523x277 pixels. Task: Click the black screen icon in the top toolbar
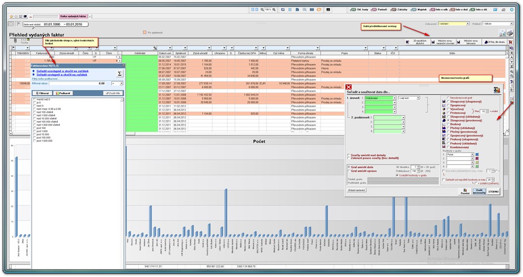pos(328,10)
